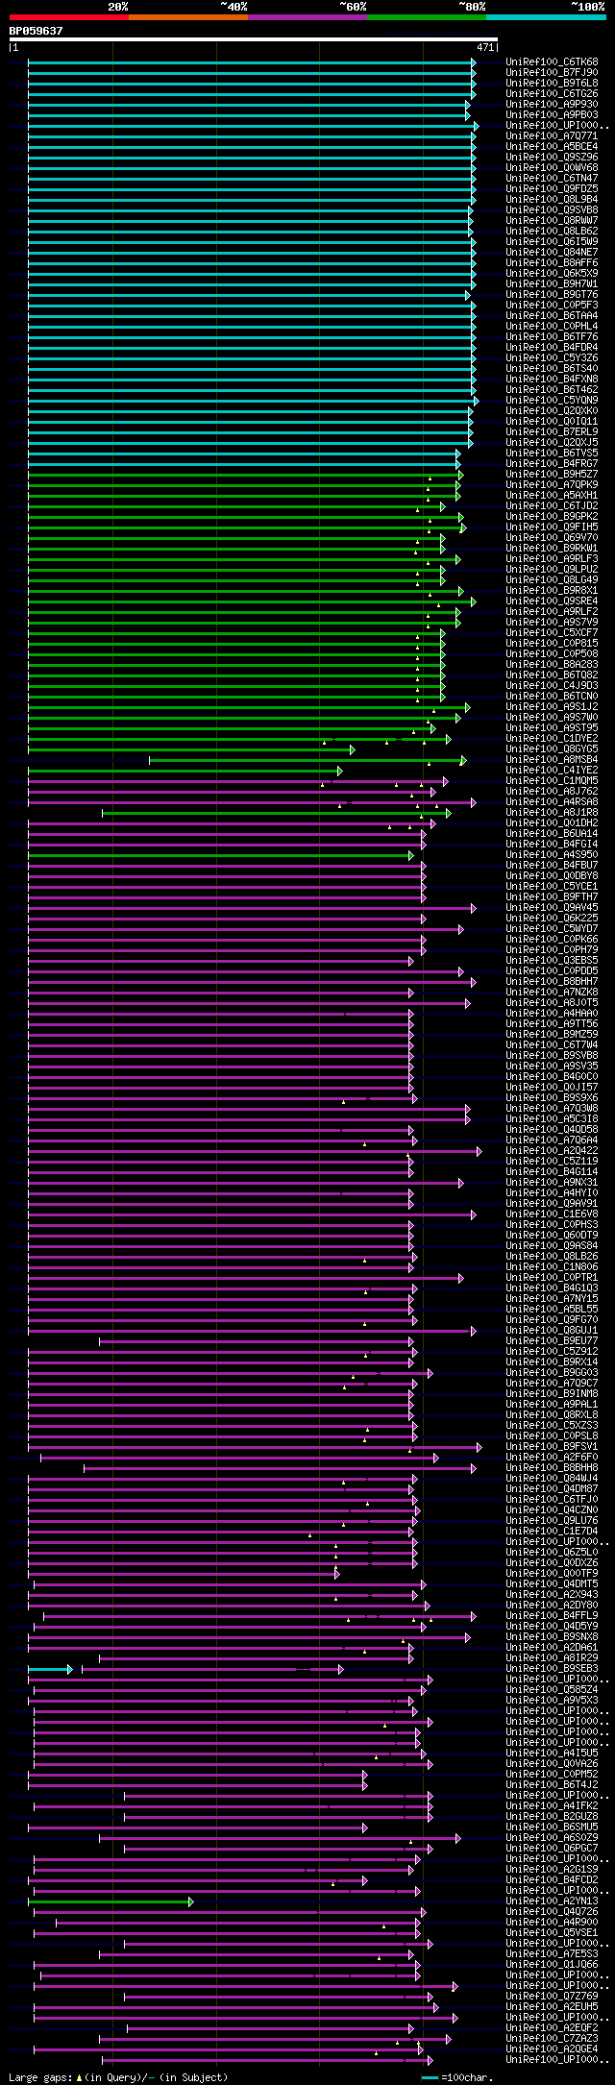Viewport: 615px width, 2085px height.
Task: Select the UniRef100_C1DYE2 label
Action: pyautogui.click(x=552, y=739)
